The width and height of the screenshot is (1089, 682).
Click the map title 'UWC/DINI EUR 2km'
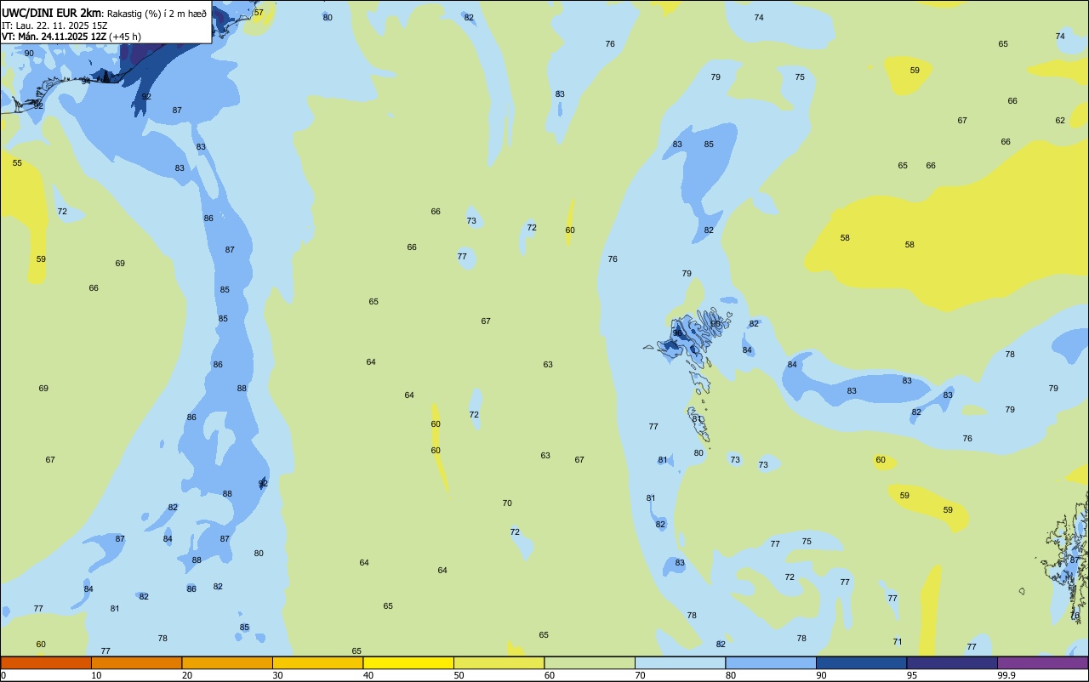pos(52,13)
